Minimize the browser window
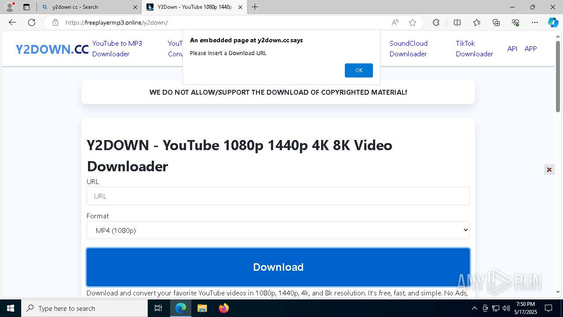563x317 pixels. click(x=512, y=7)
